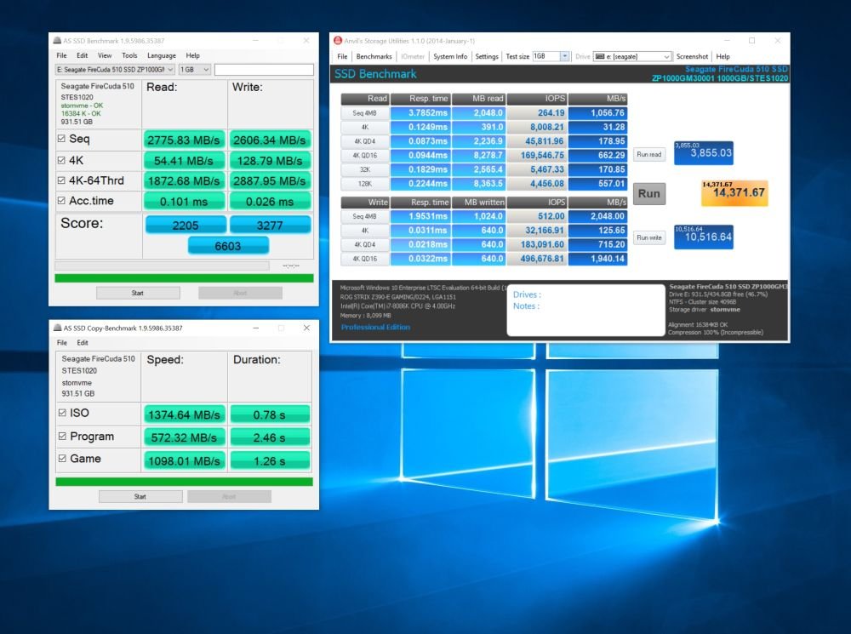Click the empty text field beside 1 GB
The height and width of the screenshot is (634, 851).
(264, 70)
